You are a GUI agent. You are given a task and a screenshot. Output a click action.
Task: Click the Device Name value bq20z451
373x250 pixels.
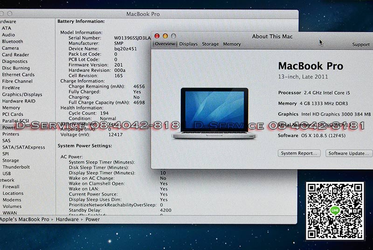click(125, 49)
